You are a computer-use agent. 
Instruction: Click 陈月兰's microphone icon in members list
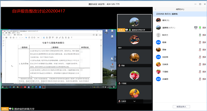pos(200,35)
